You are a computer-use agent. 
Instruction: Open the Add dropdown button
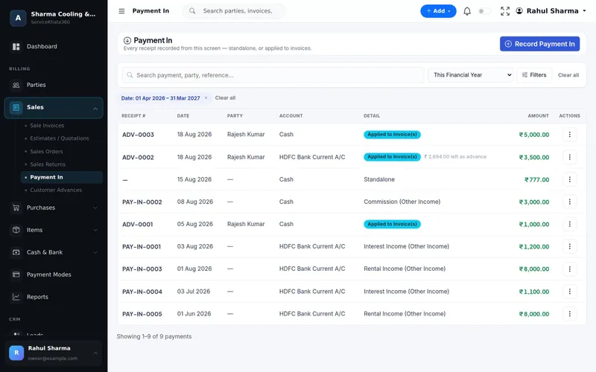tap(438, 11)
